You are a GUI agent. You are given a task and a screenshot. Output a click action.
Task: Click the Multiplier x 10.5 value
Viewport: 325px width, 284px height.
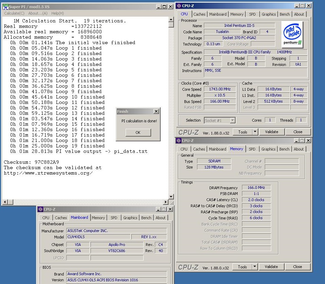[220, 95]
